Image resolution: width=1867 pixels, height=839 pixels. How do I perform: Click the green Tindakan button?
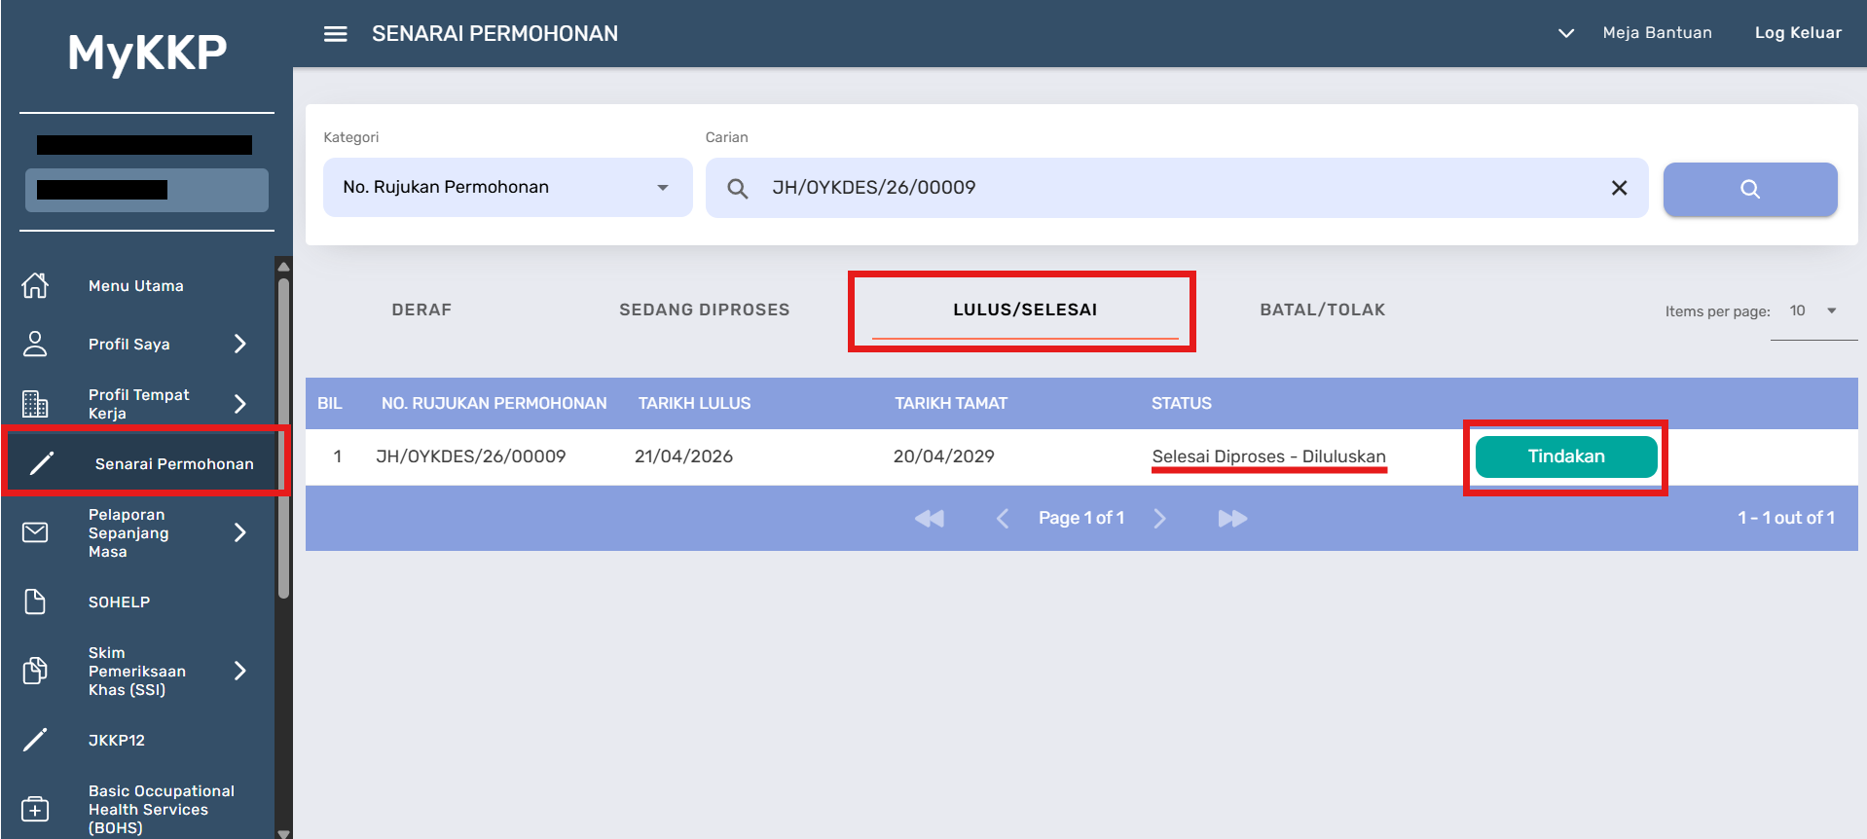tap(1565, 456)
